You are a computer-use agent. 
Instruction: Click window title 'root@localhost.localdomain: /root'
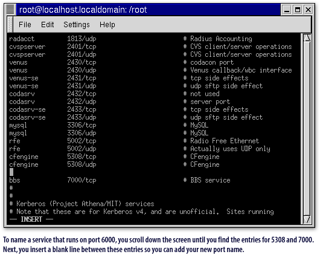click(x=83, y=10)
